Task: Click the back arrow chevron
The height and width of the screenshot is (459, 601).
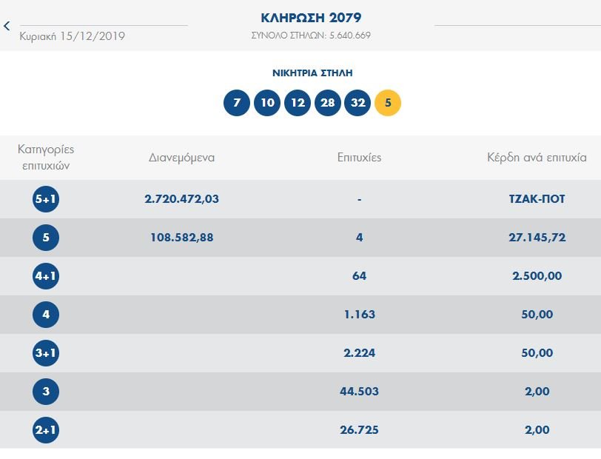Action: (7, 26)
